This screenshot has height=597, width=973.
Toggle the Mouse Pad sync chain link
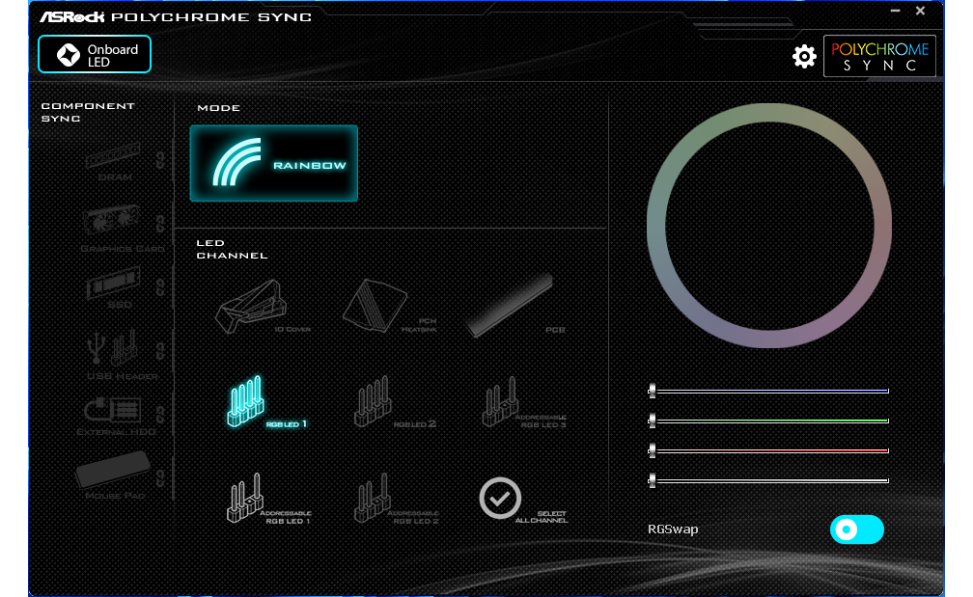click(x=160, y=478)
